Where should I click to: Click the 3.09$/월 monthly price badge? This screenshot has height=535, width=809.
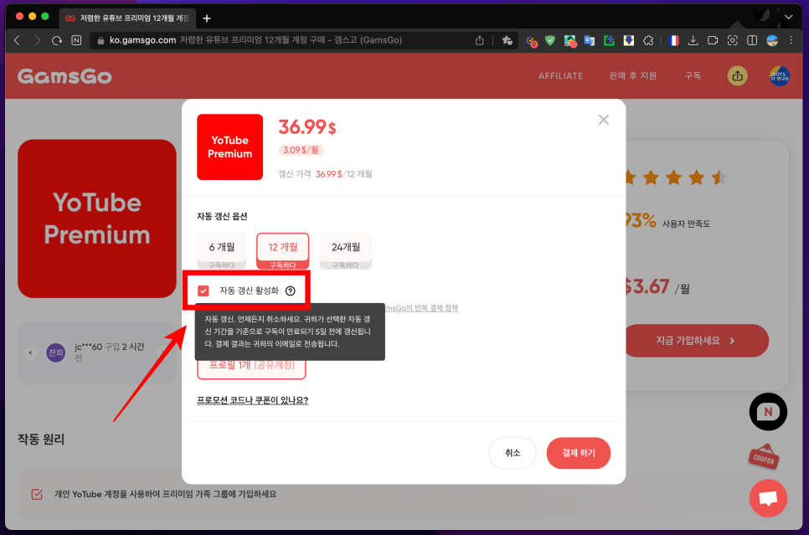[301, 150]
